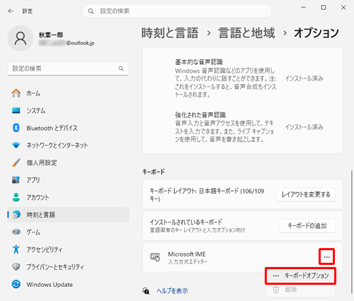Open Bluetooth とデバイス settings

(x=69, y=128)
